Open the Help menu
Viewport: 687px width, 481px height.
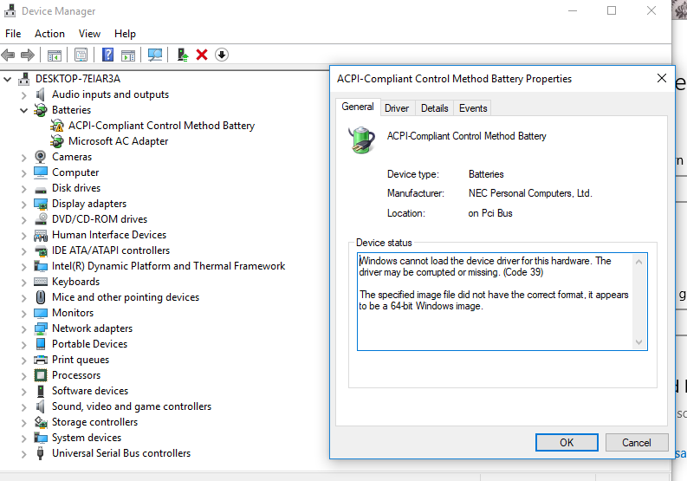125,34
